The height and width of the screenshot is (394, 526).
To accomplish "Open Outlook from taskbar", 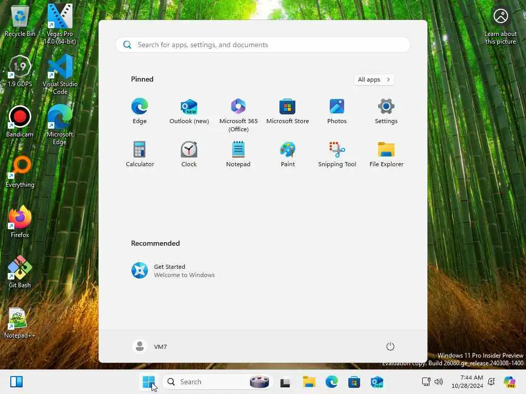I will [x=377, y=382].
